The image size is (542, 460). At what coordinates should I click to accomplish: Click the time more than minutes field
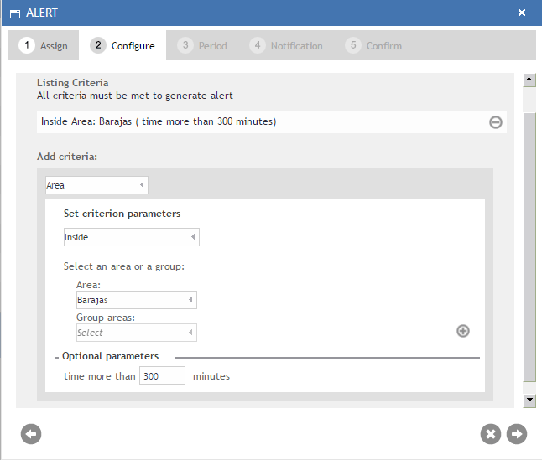pyautogui.click(x=162, y=375)
